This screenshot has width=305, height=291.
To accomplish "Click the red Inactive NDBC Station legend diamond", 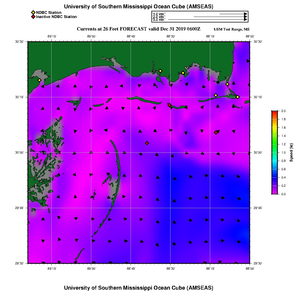I will pos(33,17).
